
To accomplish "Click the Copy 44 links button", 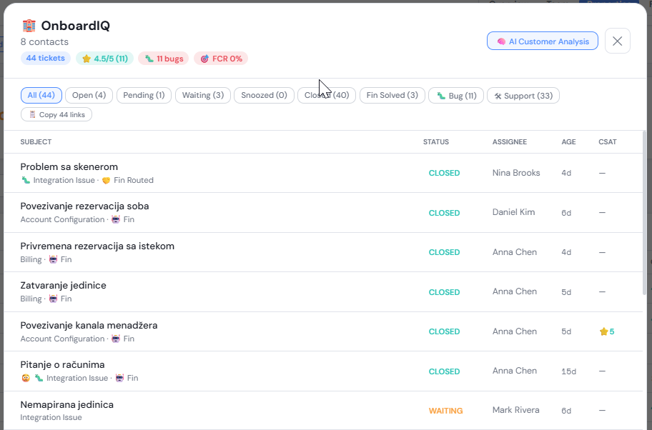I will pos(56,114).
